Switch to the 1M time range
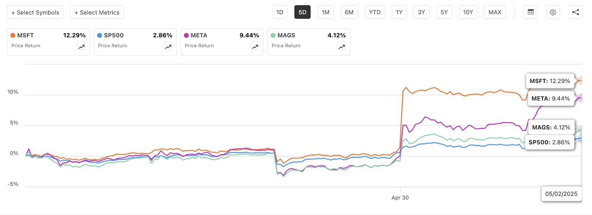This screenshot has width=592, height=215. pos(326,12)
